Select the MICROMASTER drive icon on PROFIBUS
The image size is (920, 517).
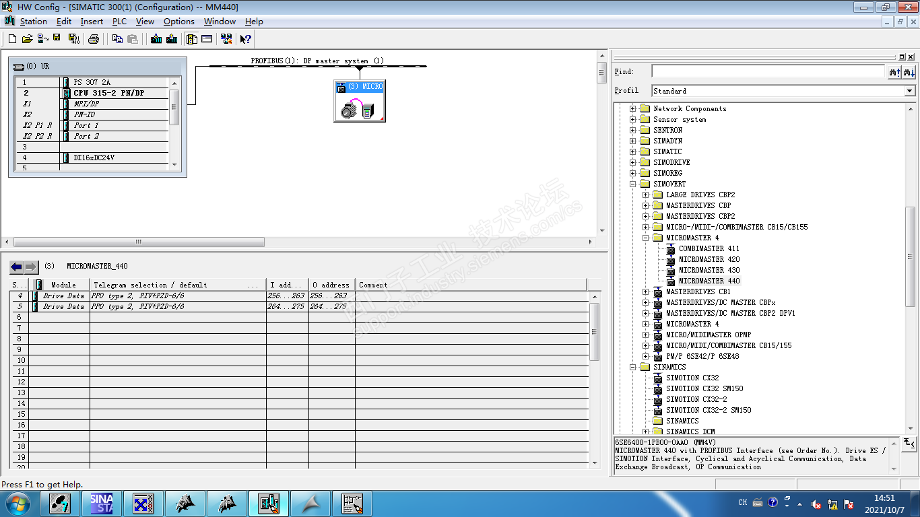(x=360, y=101)
